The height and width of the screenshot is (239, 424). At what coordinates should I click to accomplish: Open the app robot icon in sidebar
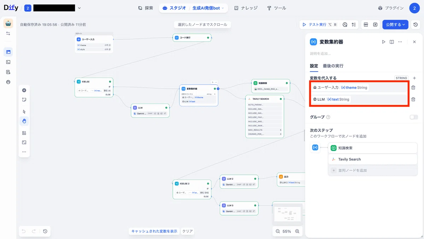[8, 24]
